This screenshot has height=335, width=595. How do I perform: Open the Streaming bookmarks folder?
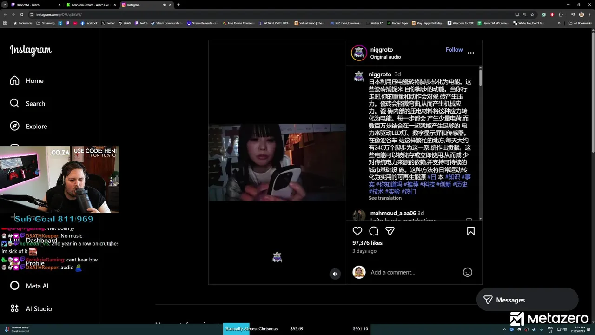pyautogui.click(x=46, y=23)
